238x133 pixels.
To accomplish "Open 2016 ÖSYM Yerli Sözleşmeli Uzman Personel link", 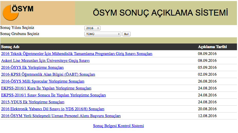I will [x=61, y=116].
